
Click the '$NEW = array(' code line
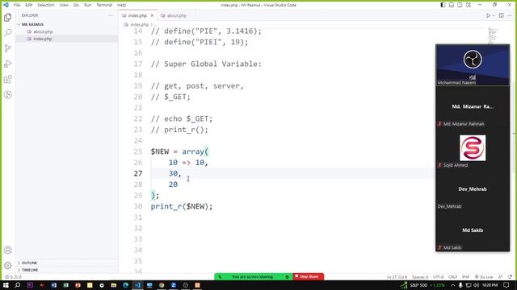(x=179, y=151)
